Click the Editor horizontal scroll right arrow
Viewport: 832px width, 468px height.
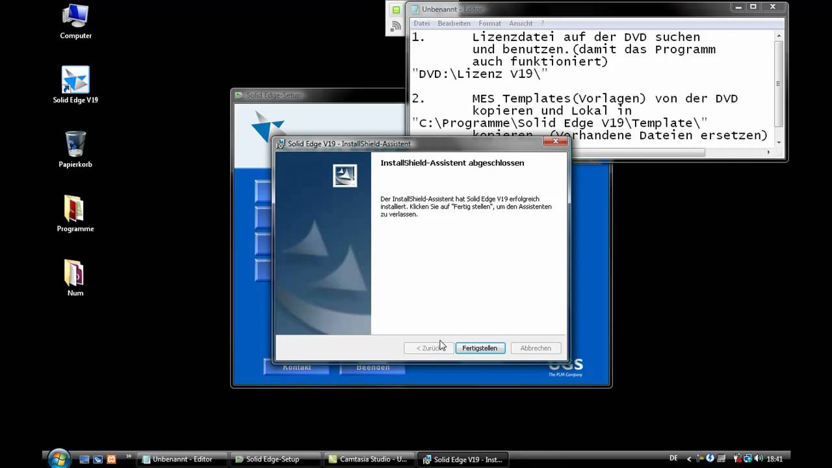768,152
